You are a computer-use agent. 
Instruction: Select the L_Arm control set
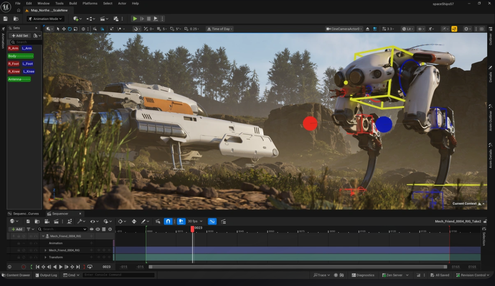pyautogui.click(x=27, y=48)
